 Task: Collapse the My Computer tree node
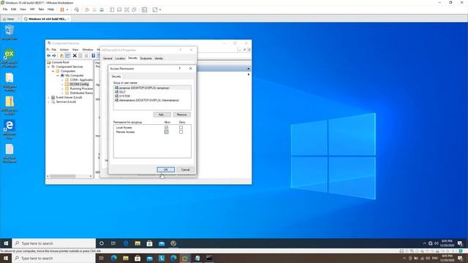(x=58, y=76)
